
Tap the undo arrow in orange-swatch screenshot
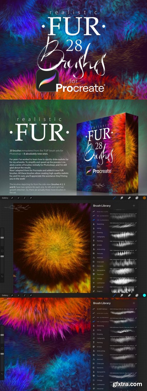2,276
